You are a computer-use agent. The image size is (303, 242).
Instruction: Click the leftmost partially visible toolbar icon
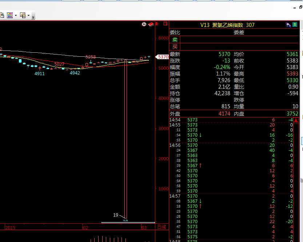(1, 15)
